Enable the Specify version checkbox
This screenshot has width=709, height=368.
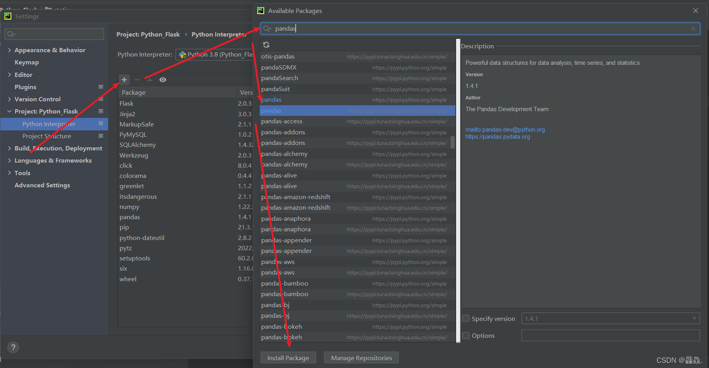(466, 319)
